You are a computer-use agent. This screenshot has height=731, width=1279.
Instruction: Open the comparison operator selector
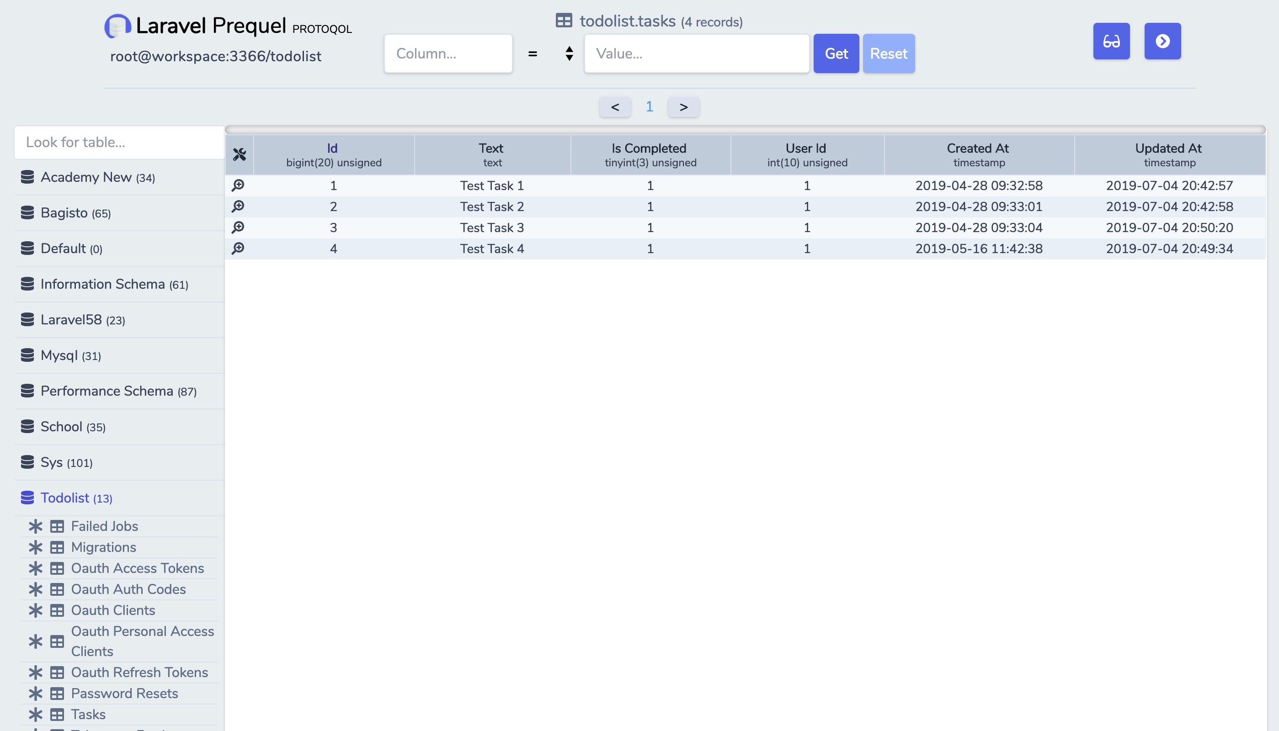tap(551, 54)
